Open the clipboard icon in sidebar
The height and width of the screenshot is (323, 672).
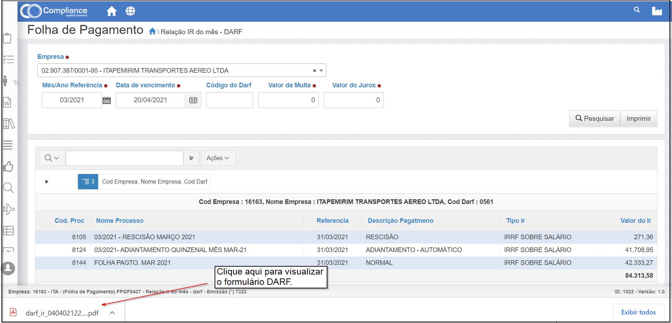click(7, 38)
